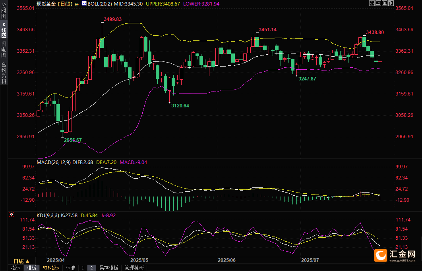Click the circled plus icon beside 日线 title
The image size is (422, 271).
coord(77,4)
